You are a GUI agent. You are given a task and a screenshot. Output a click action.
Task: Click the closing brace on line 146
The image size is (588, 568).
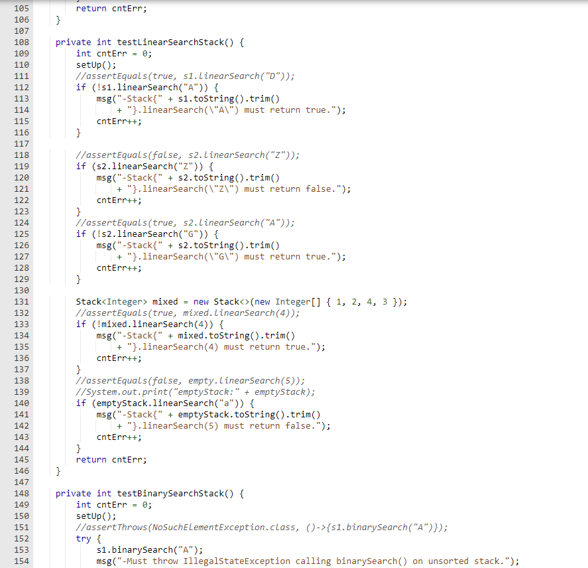58,470
